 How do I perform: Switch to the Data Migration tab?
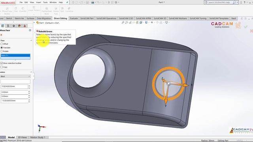[44, 19]
